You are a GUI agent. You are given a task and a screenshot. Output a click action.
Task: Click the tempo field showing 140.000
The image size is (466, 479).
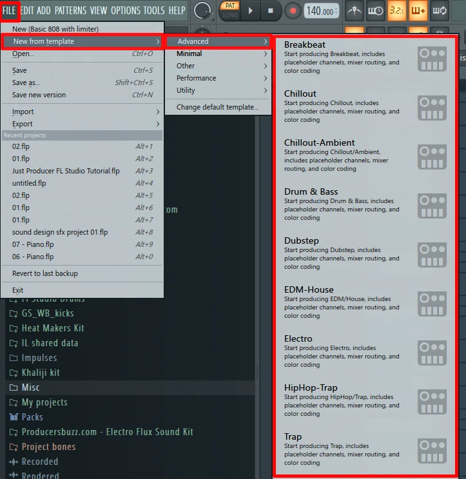click(x=321, y=12)
